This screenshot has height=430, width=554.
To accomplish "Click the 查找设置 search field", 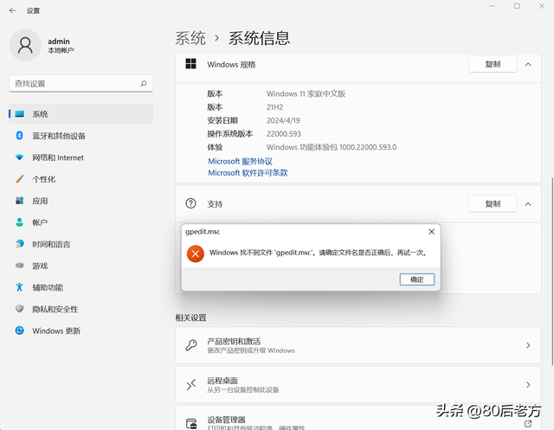I will (81, 84).
